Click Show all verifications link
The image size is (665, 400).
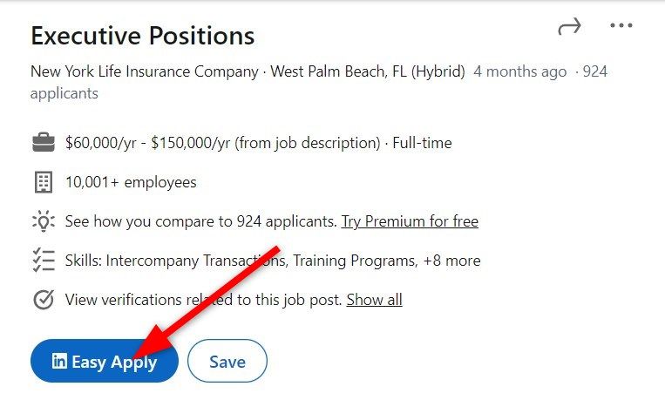pyautogui.click(x=374, y=300)
